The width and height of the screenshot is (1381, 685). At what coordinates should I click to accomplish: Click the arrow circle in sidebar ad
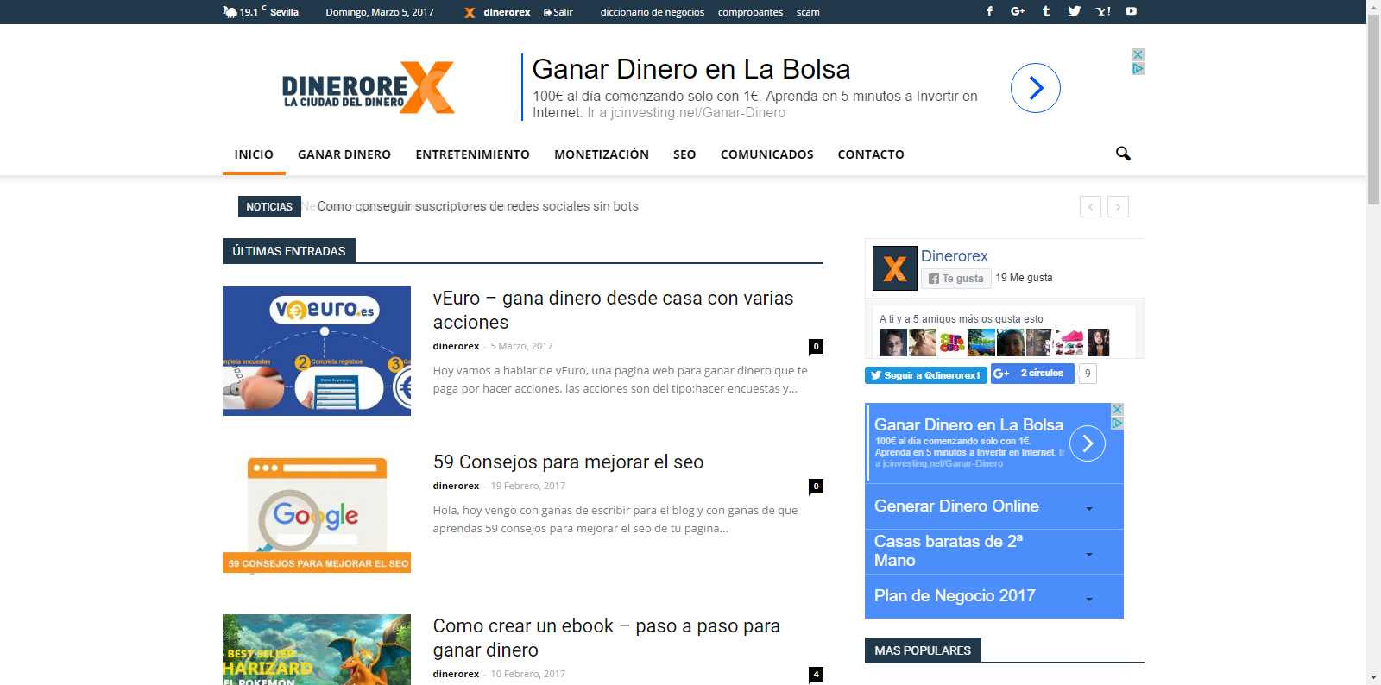click(x=1088, y=443)
